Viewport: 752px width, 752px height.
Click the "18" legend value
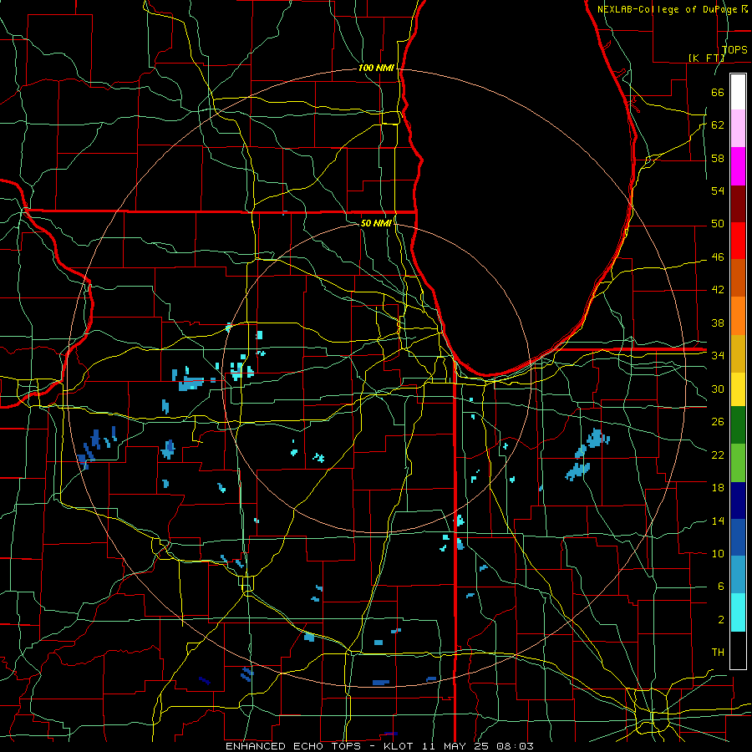click(718, 488)
